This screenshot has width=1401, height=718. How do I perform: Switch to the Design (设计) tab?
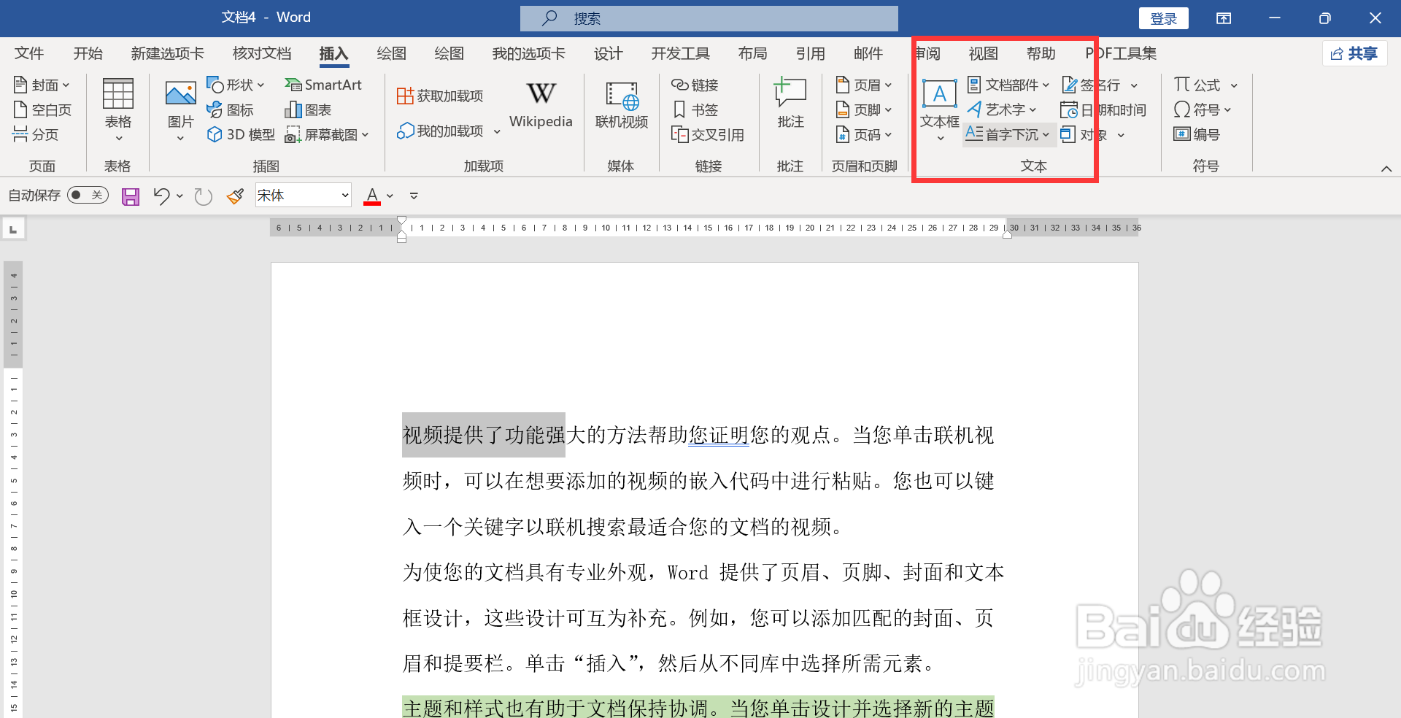tap(608, 53)
